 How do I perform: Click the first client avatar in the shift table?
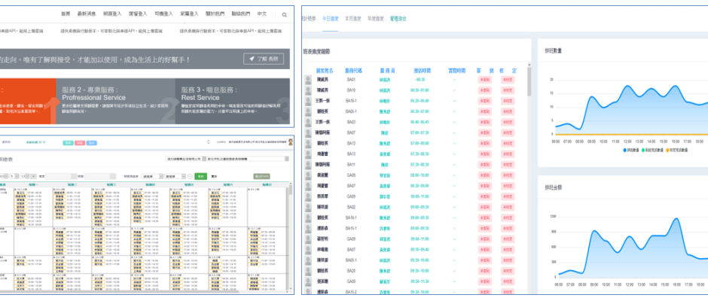click(x=308, y=79)
